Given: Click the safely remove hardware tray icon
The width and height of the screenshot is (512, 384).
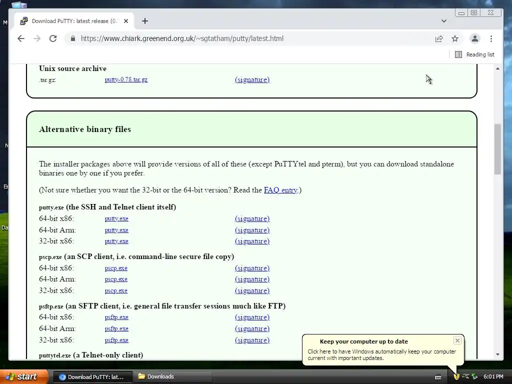Looking at the screenshot, I should tap(474, 376).
